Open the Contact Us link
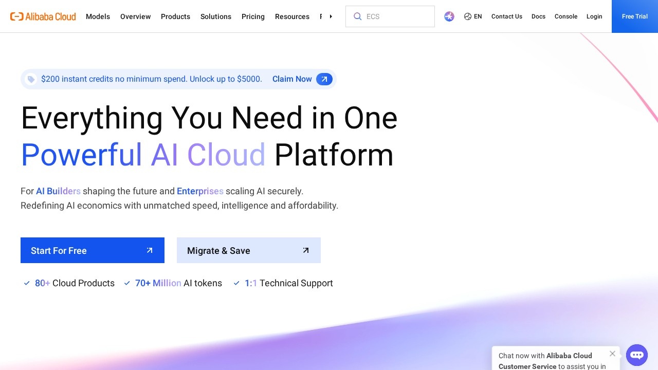 pos(507,16)
